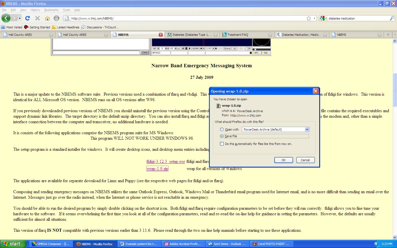This screenshot has height=248, width=397.
Task: Open the Google search engine selector
Action: coord(323,18)
